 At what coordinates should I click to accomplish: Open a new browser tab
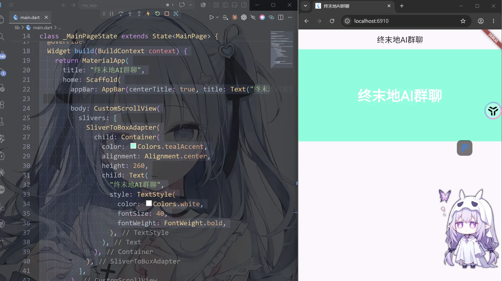[402, 6]
